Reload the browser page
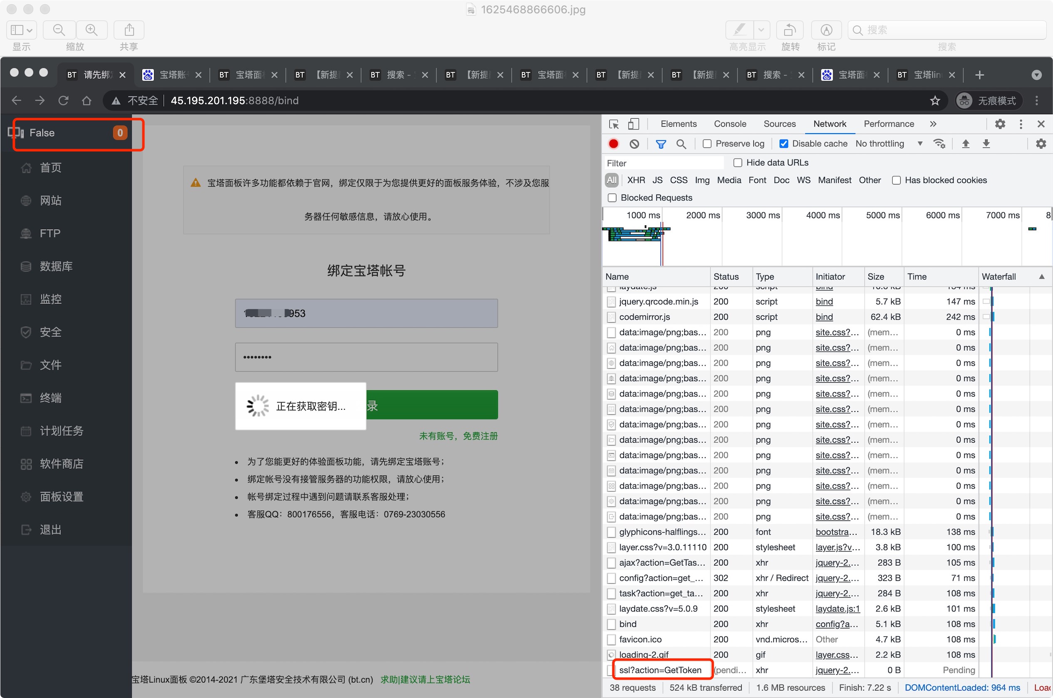The width and height of the screenshot is (1053, 698). 63,101
